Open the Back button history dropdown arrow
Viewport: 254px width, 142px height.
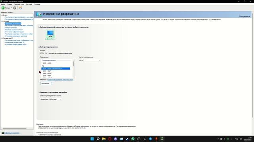tap(12, 8)
